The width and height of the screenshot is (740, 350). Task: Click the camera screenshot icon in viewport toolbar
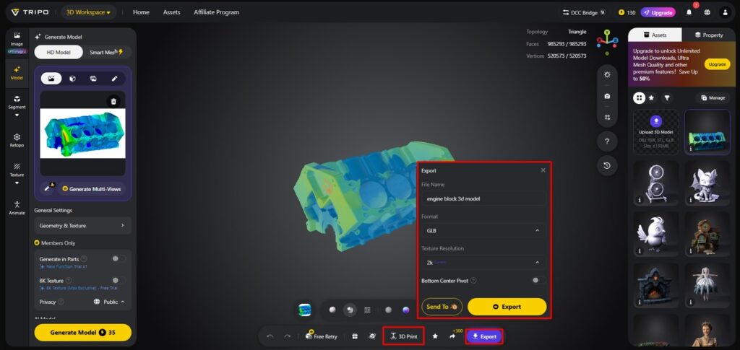[x=607, y=96]
